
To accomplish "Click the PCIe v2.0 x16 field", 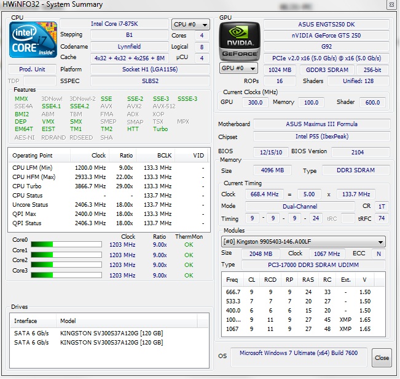I will tap(326, 58).
